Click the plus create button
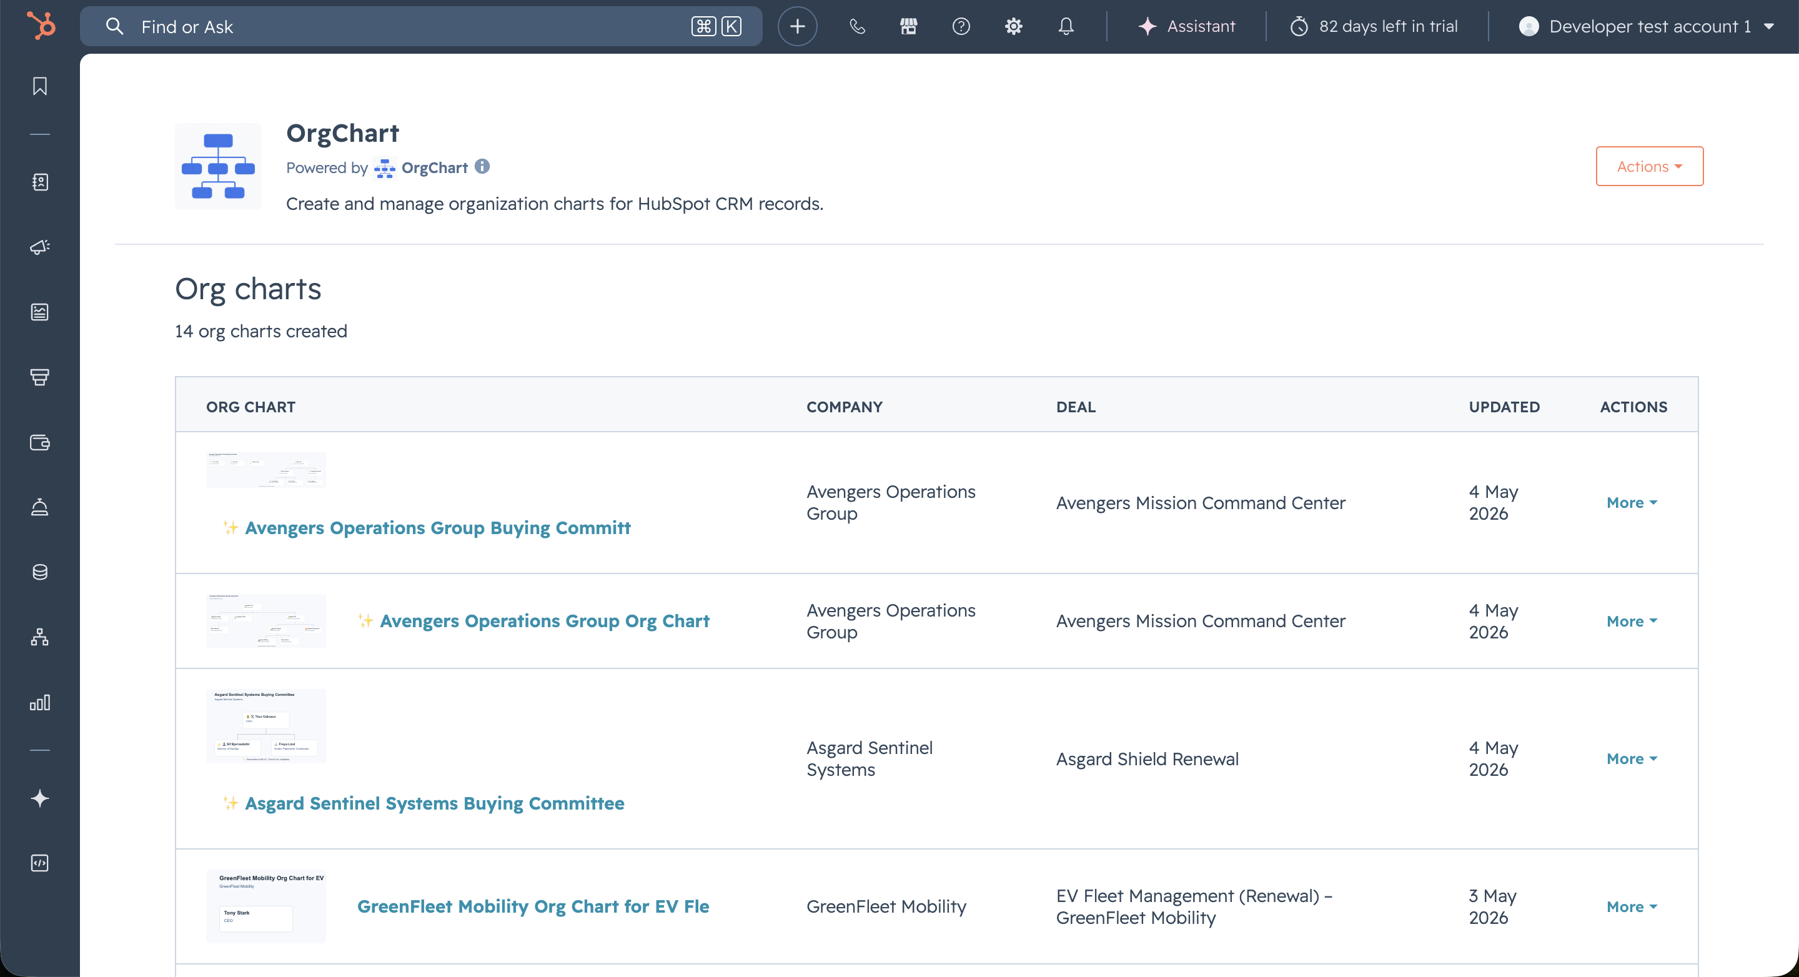 point(798,26)
